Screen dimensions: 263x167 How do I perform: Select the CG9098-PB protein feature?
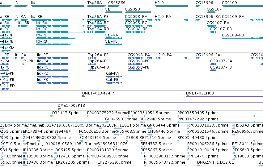135,70
